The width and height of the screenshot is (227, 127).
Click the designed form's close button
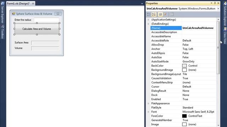tap(58, 14)
